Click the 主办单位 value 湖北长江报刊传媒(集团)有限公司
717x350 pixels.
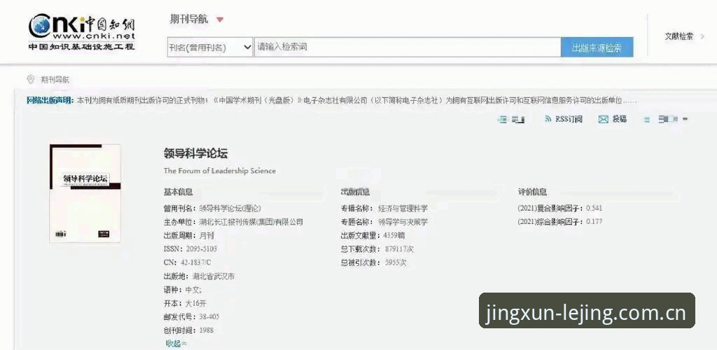pyautogui.click(x=251, y=222)
